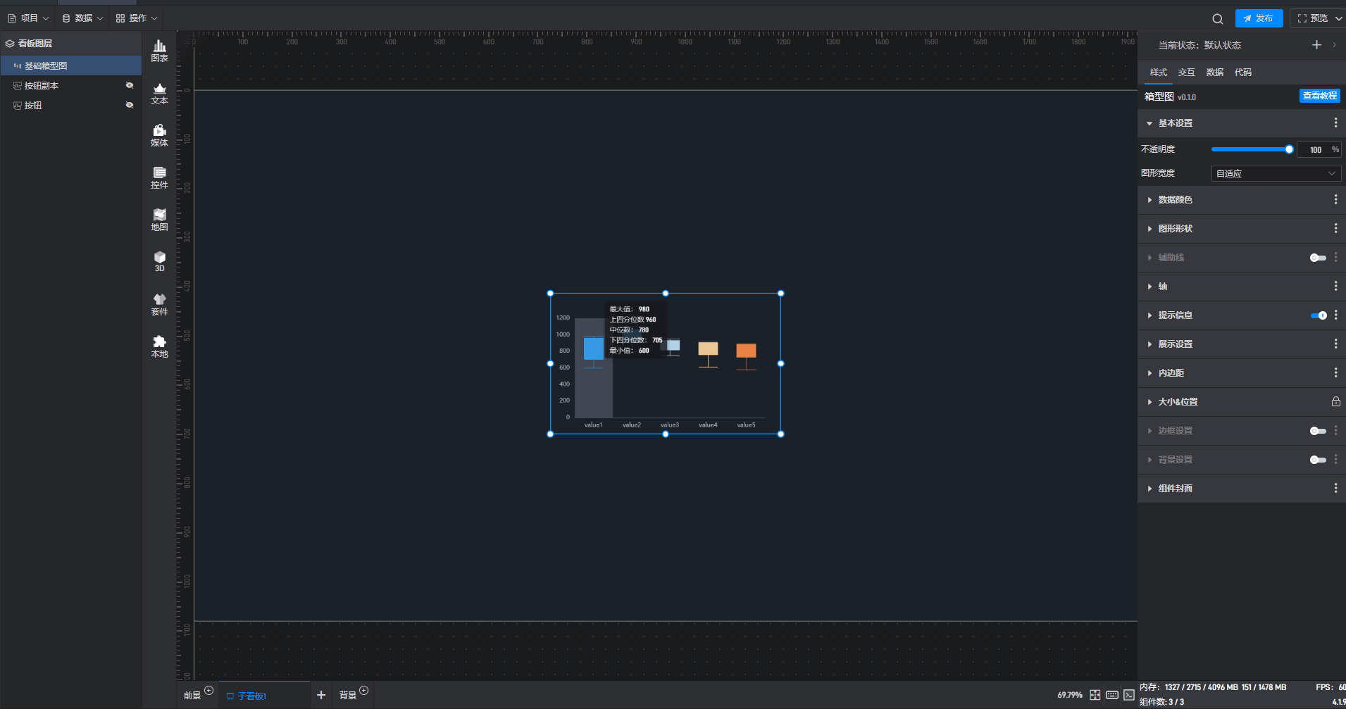The height and width of the screenshot is (709, 1346).
Task: Click the 发布 publish button
Action: 1259,18
